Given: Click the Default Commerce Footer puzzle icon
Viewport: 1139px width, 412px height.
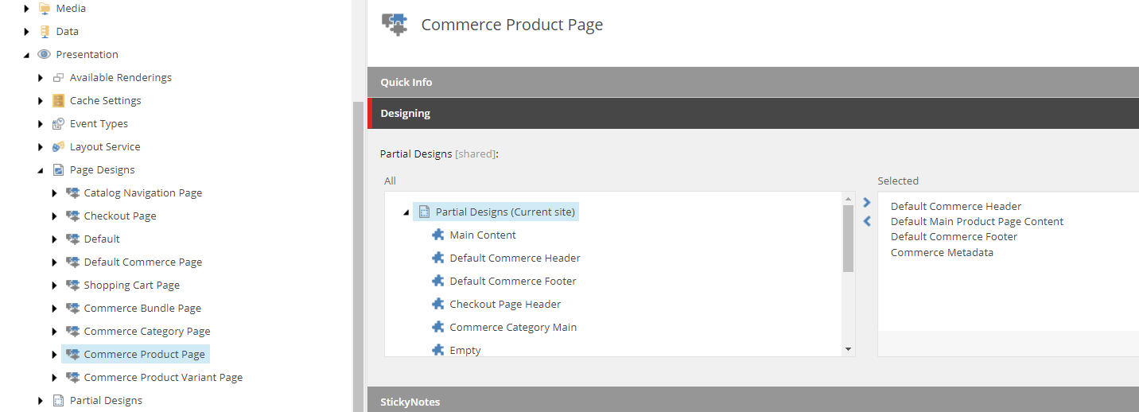Looking at the screenshot, I should point(437,281).
